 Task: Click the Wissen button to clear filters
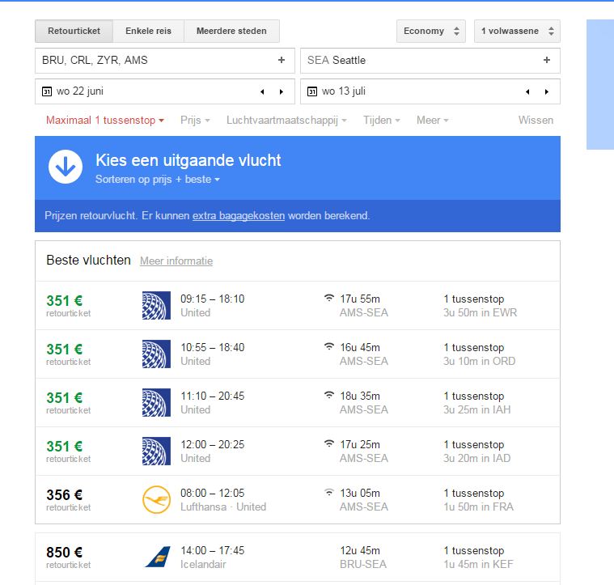[536, 120]
